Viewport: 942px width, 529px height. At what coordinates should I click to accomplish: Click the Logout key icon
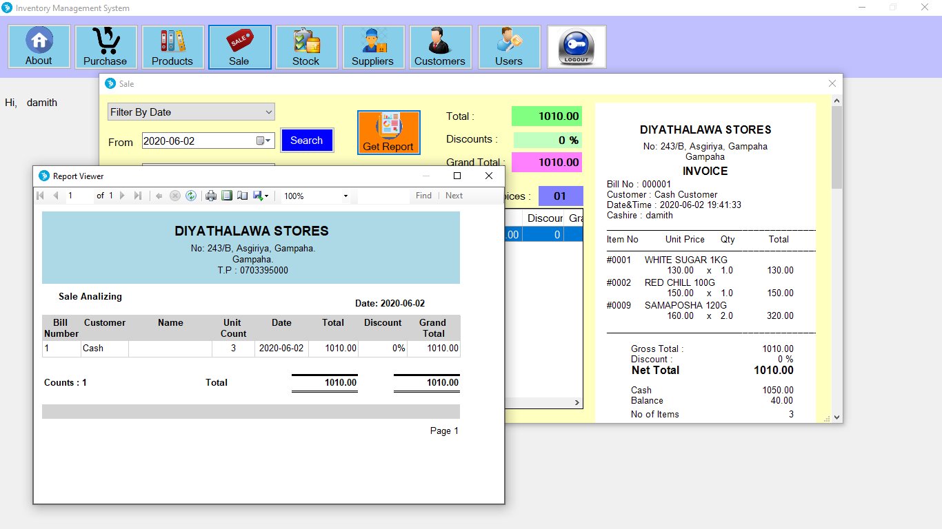576,46
